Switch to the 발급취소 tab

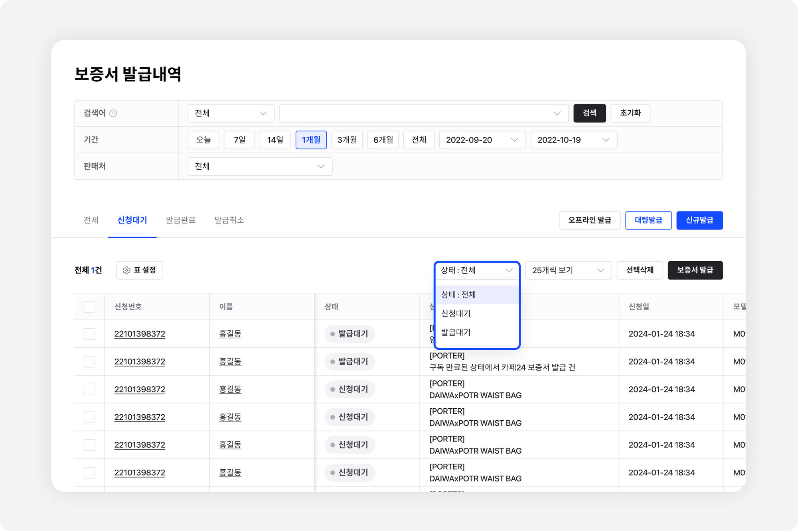pos(229,220)
